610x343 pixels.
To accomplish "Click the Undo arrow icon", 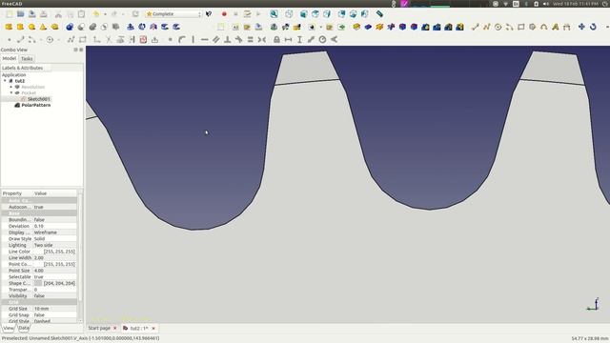I will point(95,14).
